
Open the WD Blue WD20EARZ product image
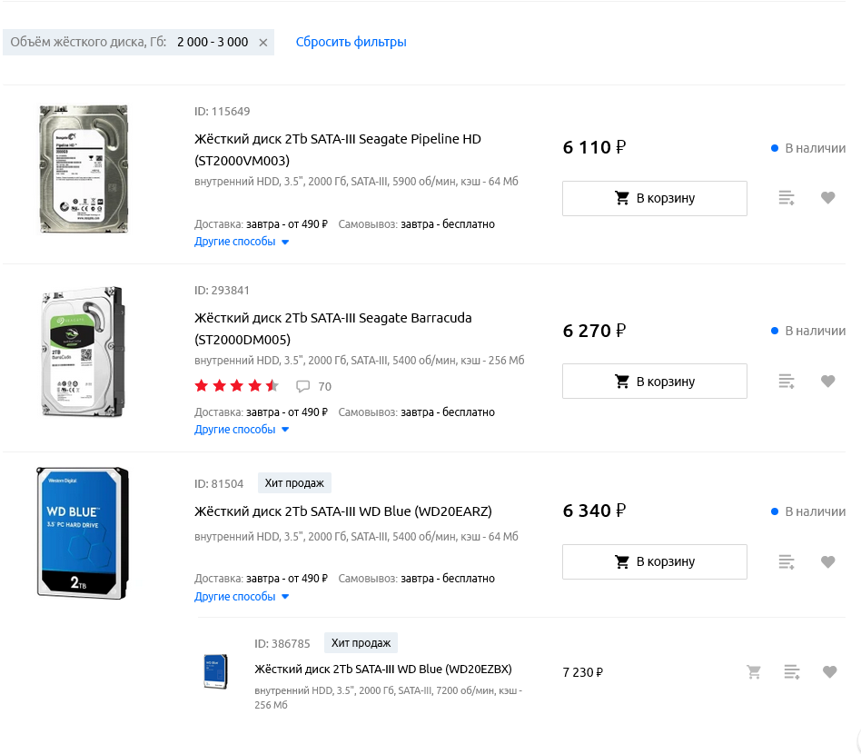(83, 532)
